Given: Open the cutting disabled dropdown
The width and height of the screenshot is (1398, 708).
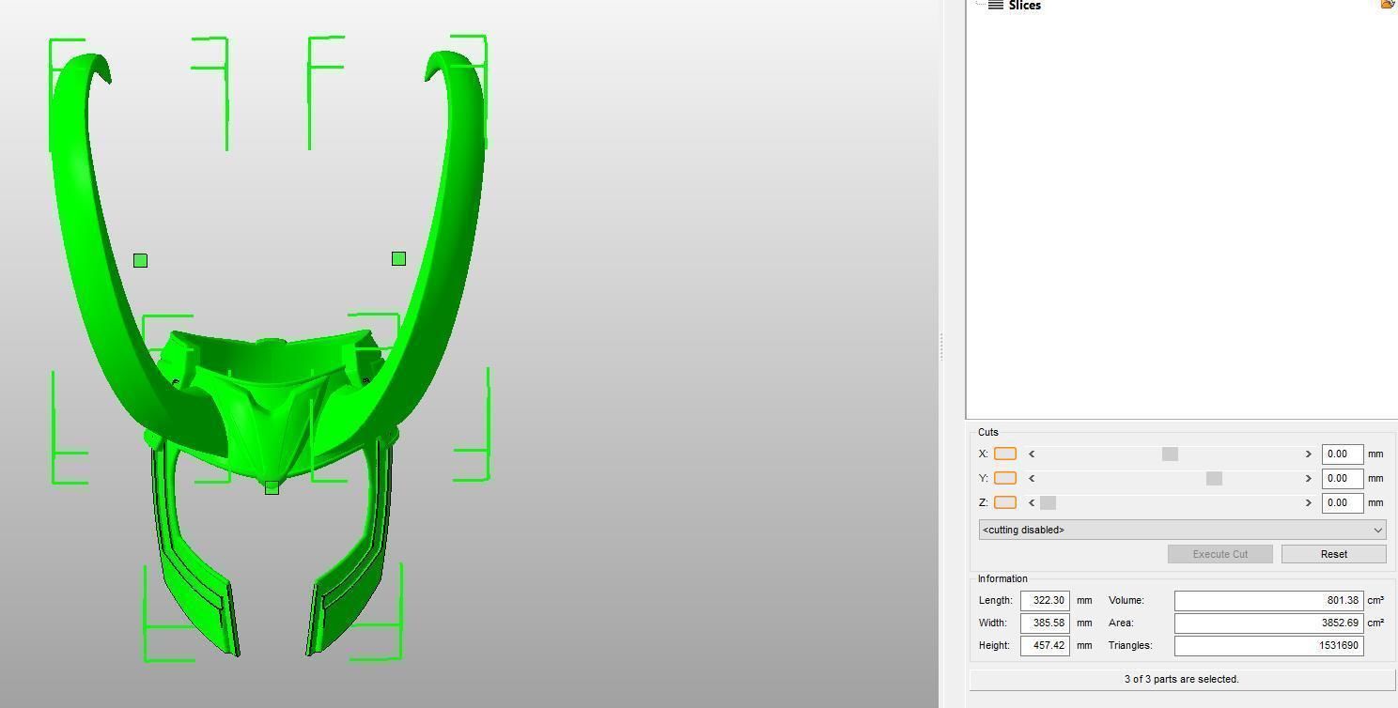Looking at the screenshot, I should (1182, 530).
